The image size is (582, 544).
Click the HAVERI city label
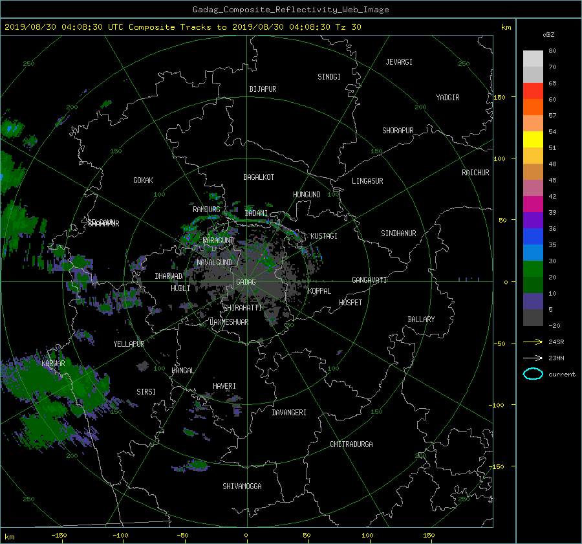tap(224, 387)
